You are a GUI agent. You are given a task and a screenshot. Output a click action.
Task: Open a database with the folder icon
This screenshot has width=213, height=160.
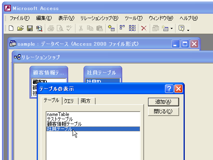click(x=21, y=28)
